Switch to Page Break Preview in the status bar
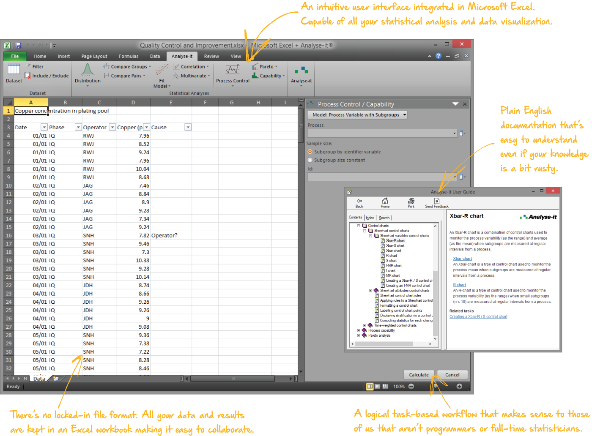The height and width of the screenshot is (436, 592). 385,387
